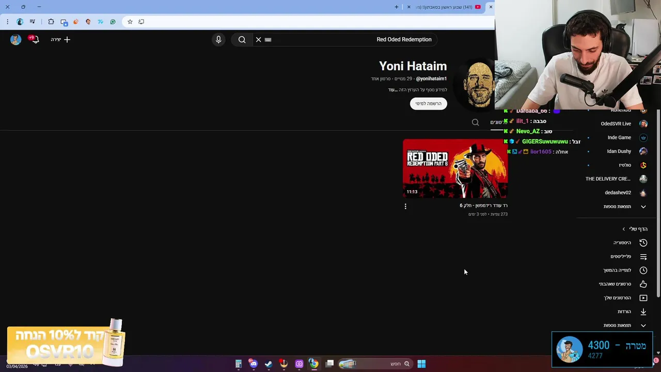The width and height of the screenshot is (661, 372).
Task: Open Chrome's three-dot menu
Action: click(7, 22)
